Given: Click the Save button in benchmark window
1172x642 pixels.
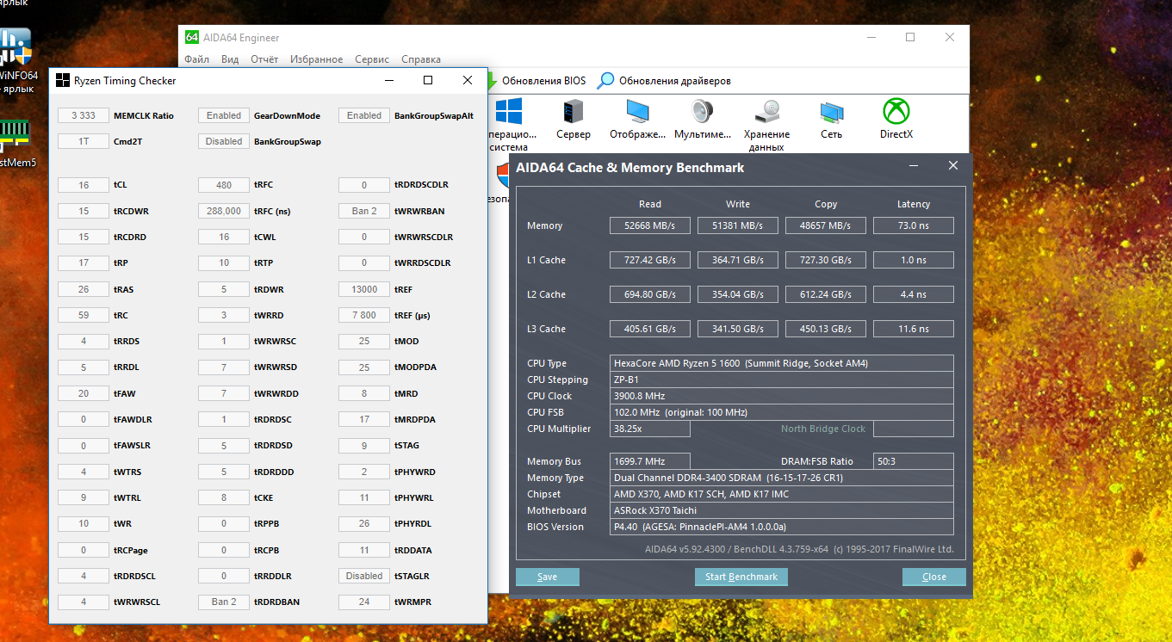Looking at the screenshot, I should click(547, 577).
